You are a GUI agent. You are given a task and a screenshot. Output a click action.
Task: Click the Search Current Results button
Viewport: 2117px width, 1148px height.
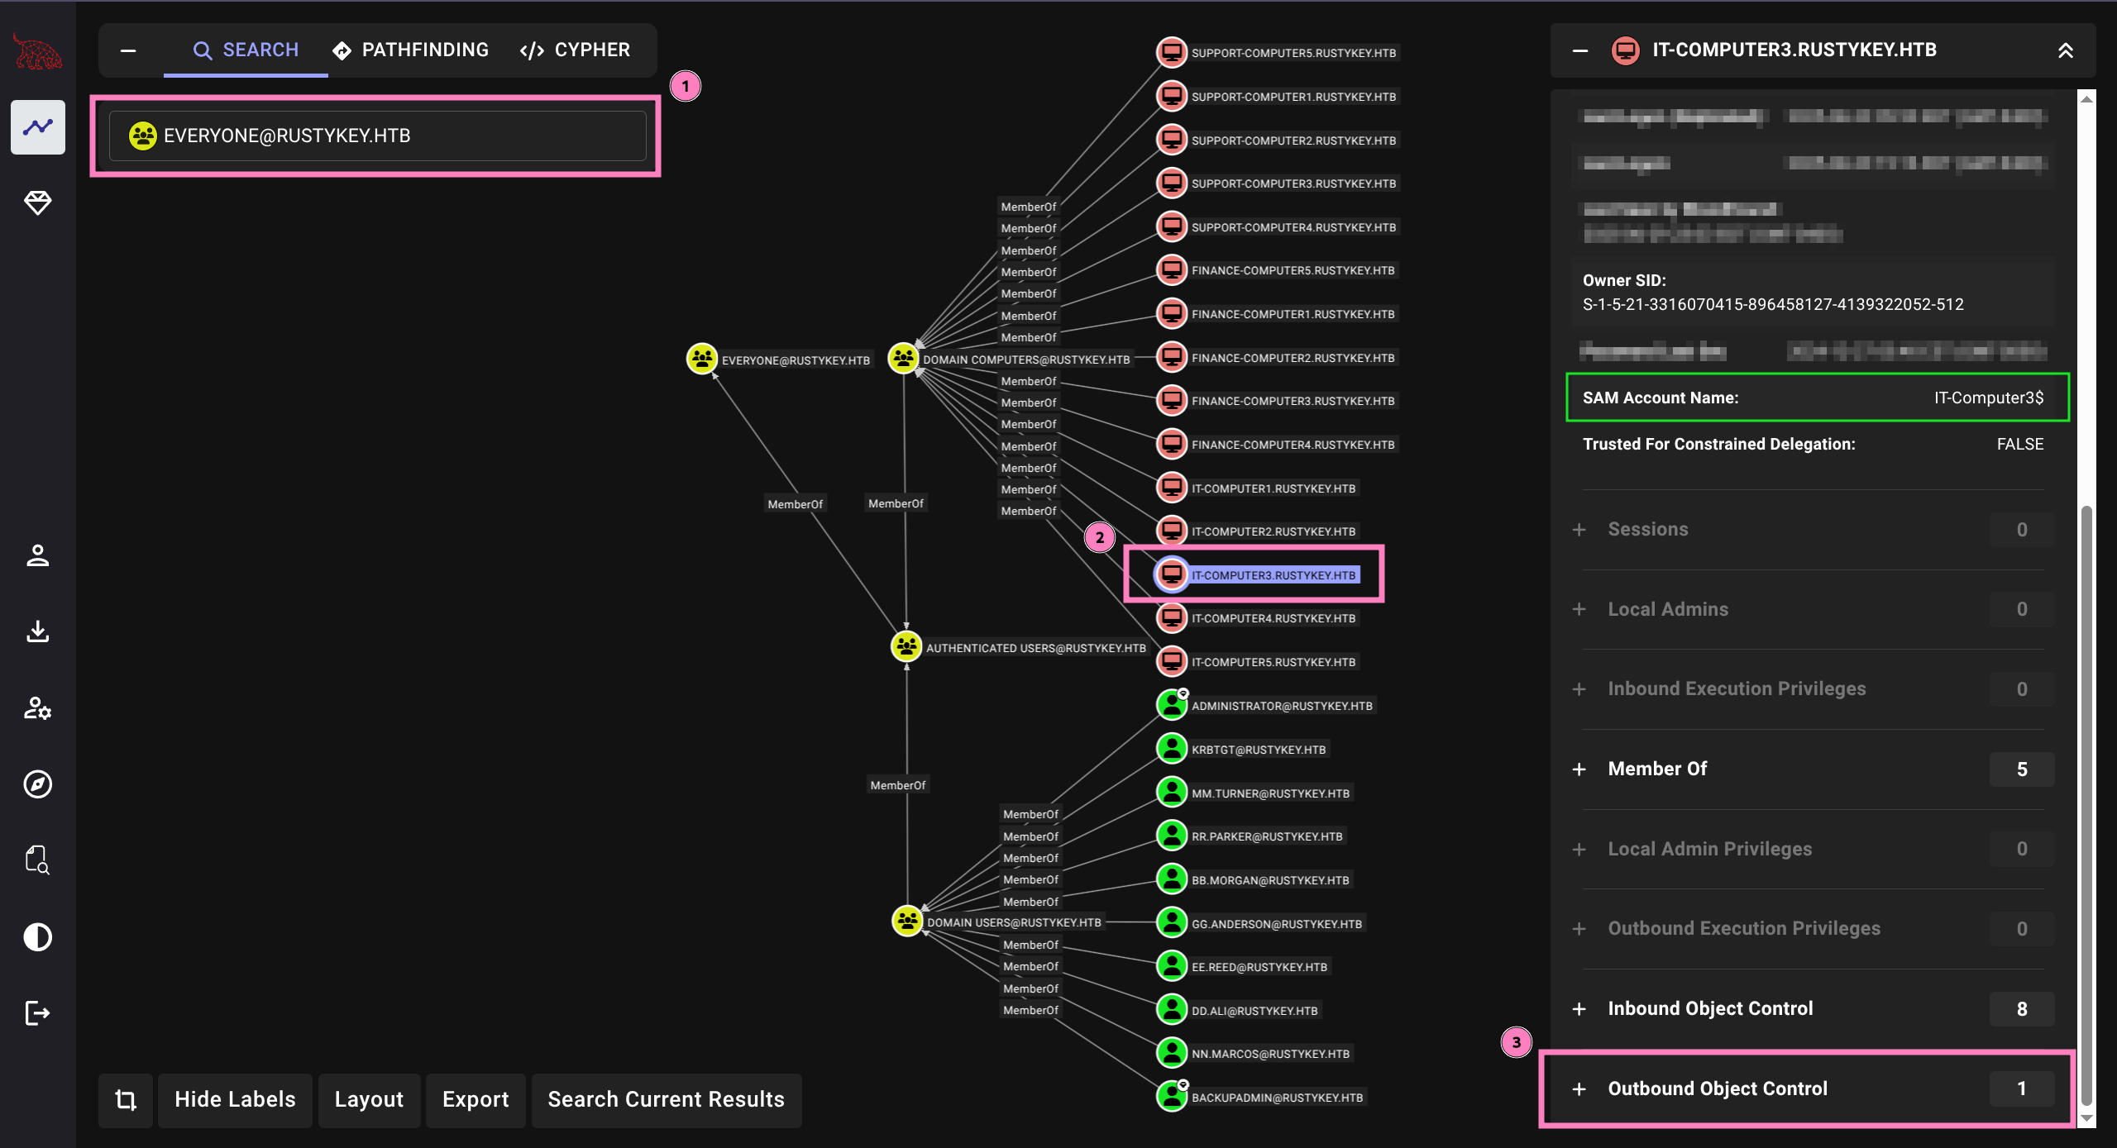(x=666, y=1100)
